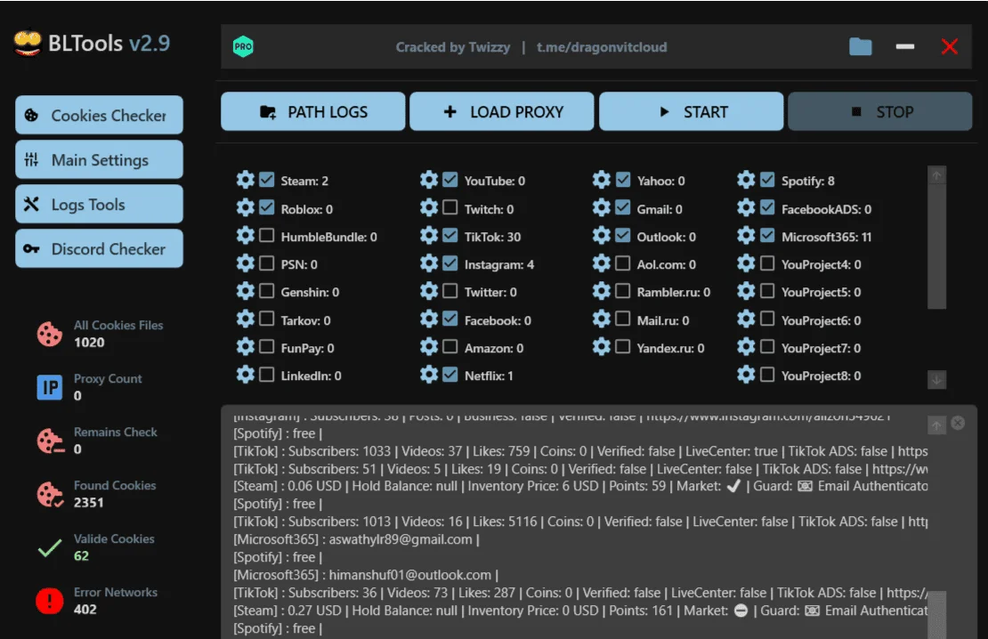988x639 pixels.
Task: Open Netflix gear settings
Action: tap(429, 375)
